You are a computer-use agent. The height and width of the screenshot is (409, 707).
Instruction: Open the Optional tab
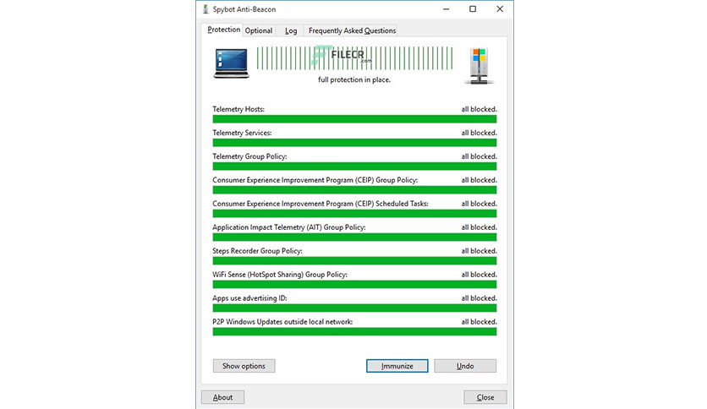[259, 30]
